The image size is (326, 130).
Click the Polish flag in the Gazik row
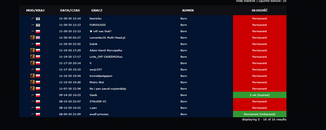click(x=38, y=95)
